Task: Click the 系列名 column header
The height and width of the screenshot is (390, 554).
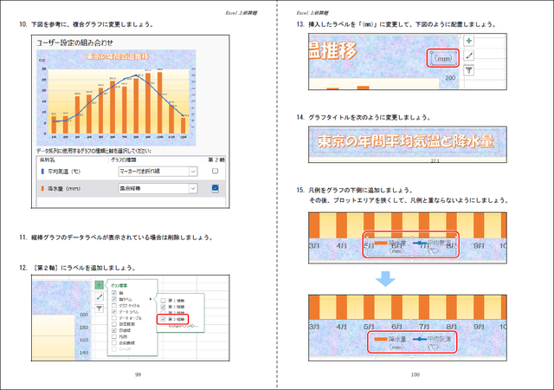Action: tap(47, 159)
